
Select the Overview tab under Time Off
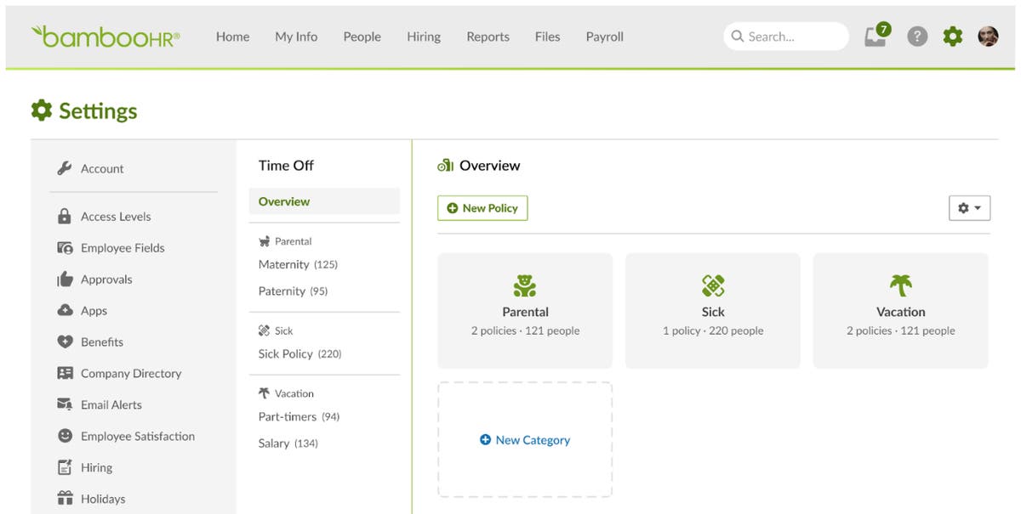(x=283, y=201)
